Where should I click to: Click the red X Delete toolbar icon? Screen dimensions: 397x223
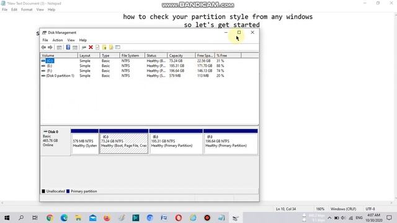tap(91, 47)
